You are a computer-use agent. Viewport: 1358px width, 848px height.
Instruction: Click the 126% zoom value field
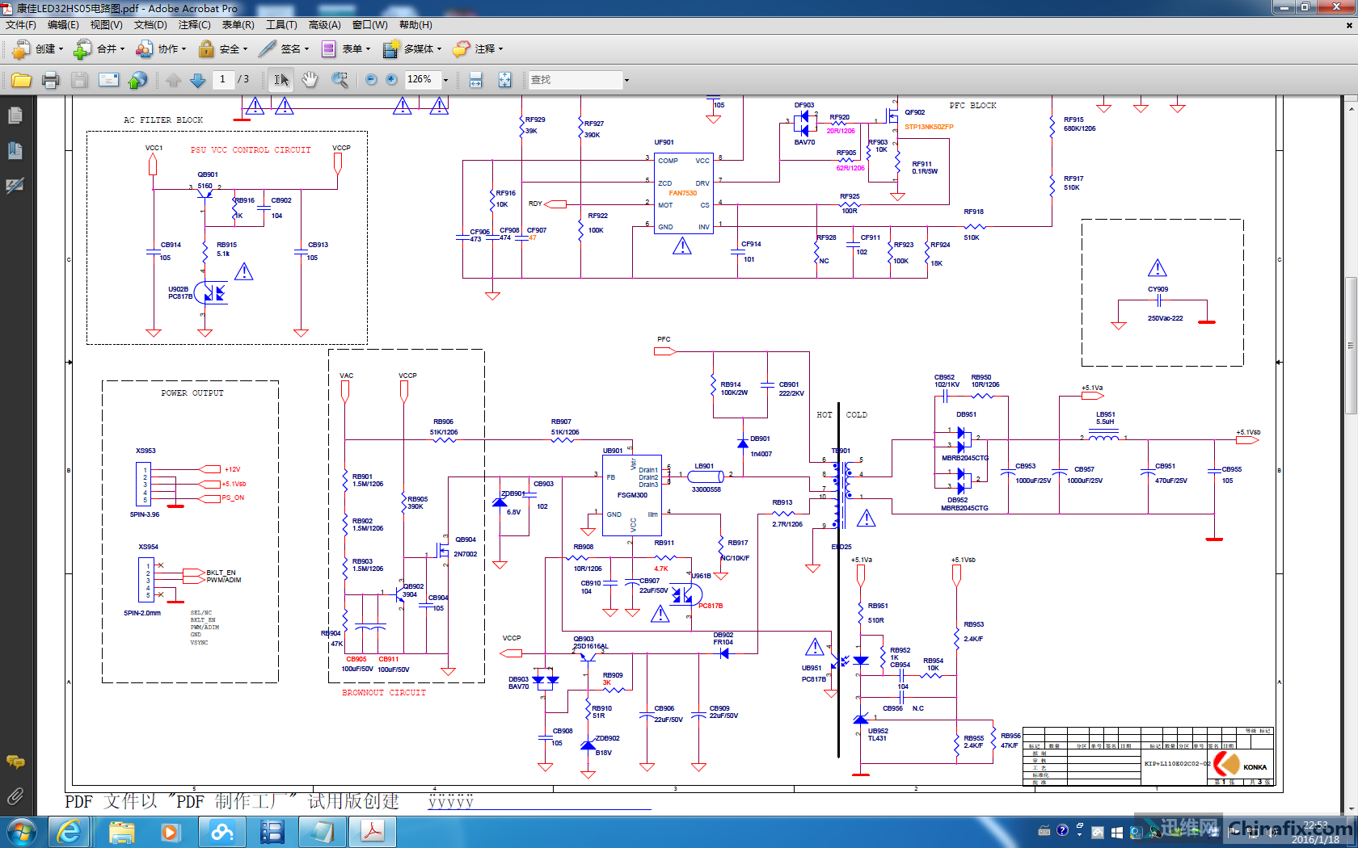point(422,79)
